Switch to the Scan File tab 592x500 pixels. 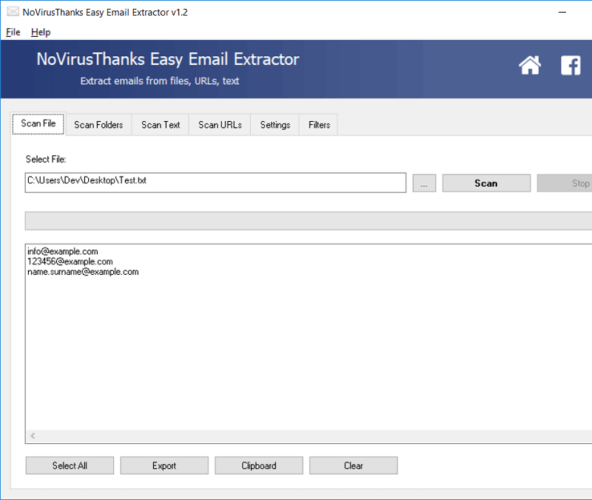coord(38,123)
